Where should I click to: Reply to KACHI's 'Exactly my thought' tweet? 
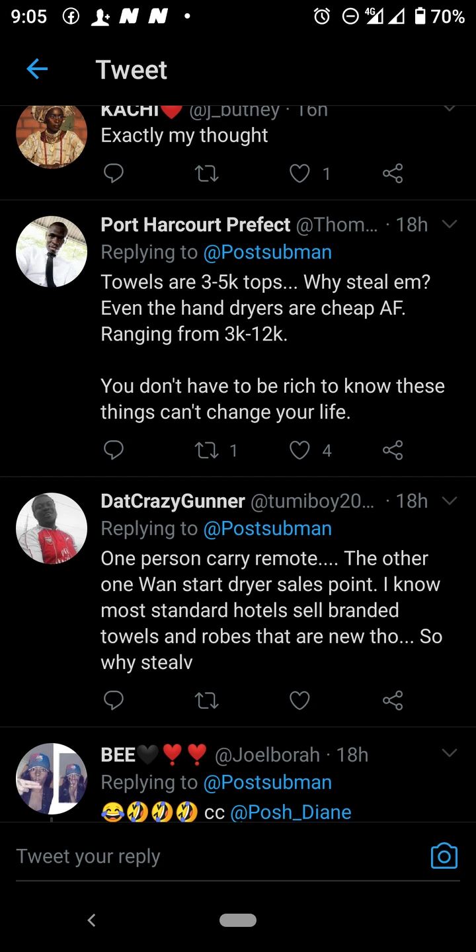(114, 173)
